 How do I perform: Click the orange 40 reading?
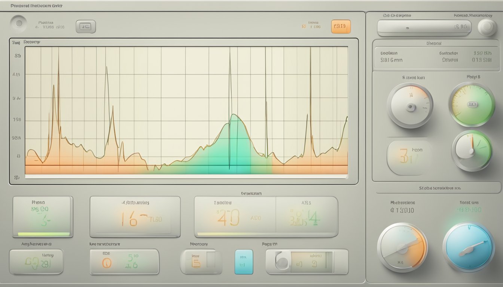(228, 218)
